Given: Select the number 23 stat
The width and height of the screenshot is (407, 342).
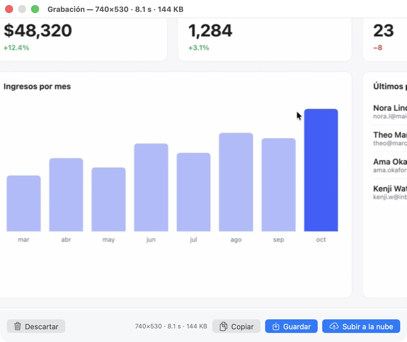Looking at the screenshot, I should (384, 31).
